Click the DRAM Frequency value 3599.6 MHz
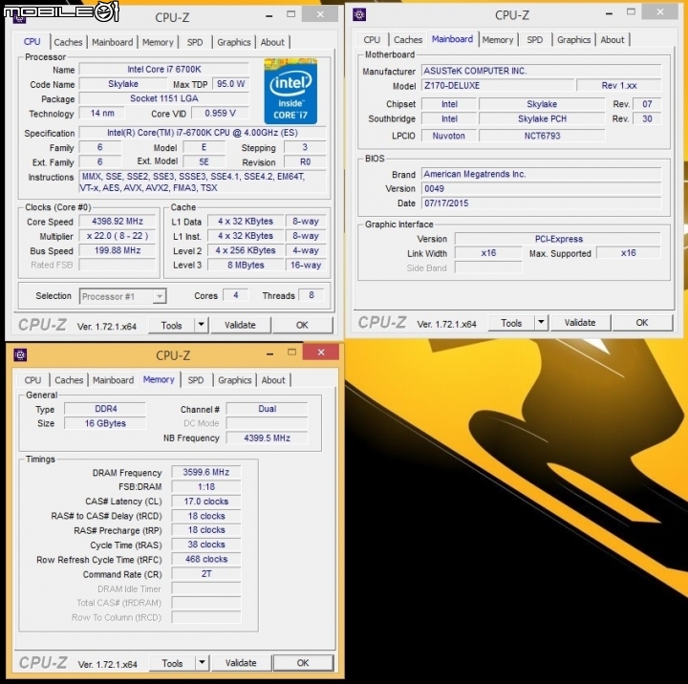 click(206, 472)
